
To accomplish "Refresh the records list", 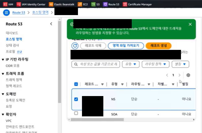I will pyautogui.click(x=75, y=46).
